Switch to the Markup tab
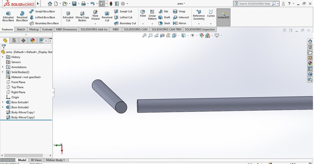 pos(34,29)
